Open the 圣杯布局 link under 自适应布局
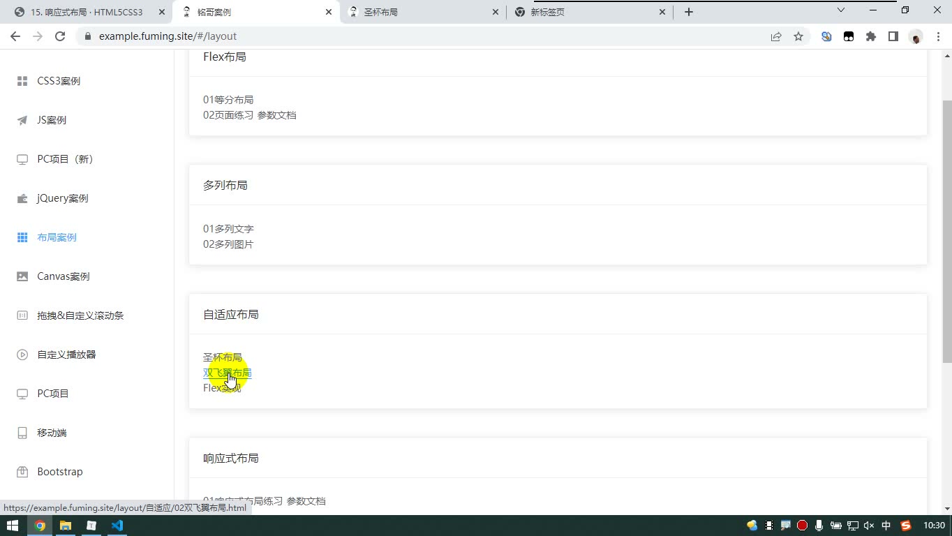The height and width of the screenshot is (536, 952). pyautogui.click(x=223, y=357)
